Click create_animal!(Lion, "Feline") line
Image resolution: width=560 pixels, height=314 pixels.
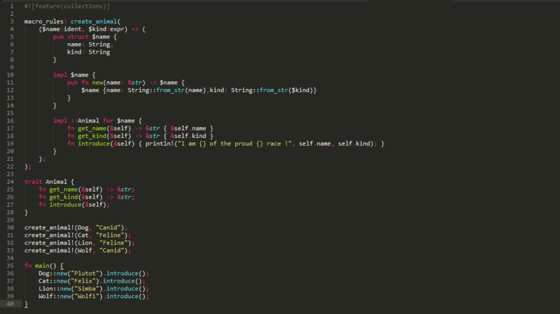point(80,243)
